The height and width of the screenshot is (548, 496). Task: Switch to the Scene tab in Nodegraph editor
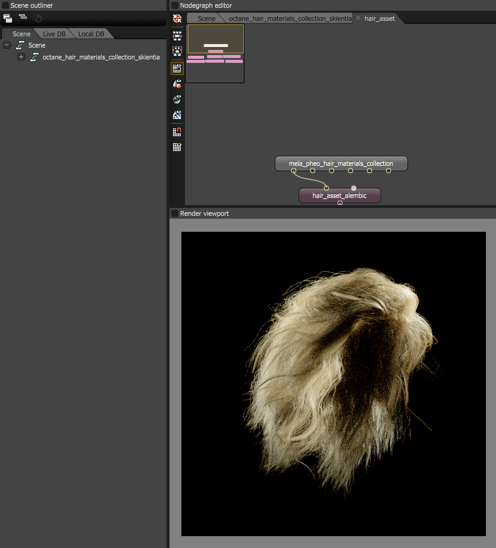(206, 18)
